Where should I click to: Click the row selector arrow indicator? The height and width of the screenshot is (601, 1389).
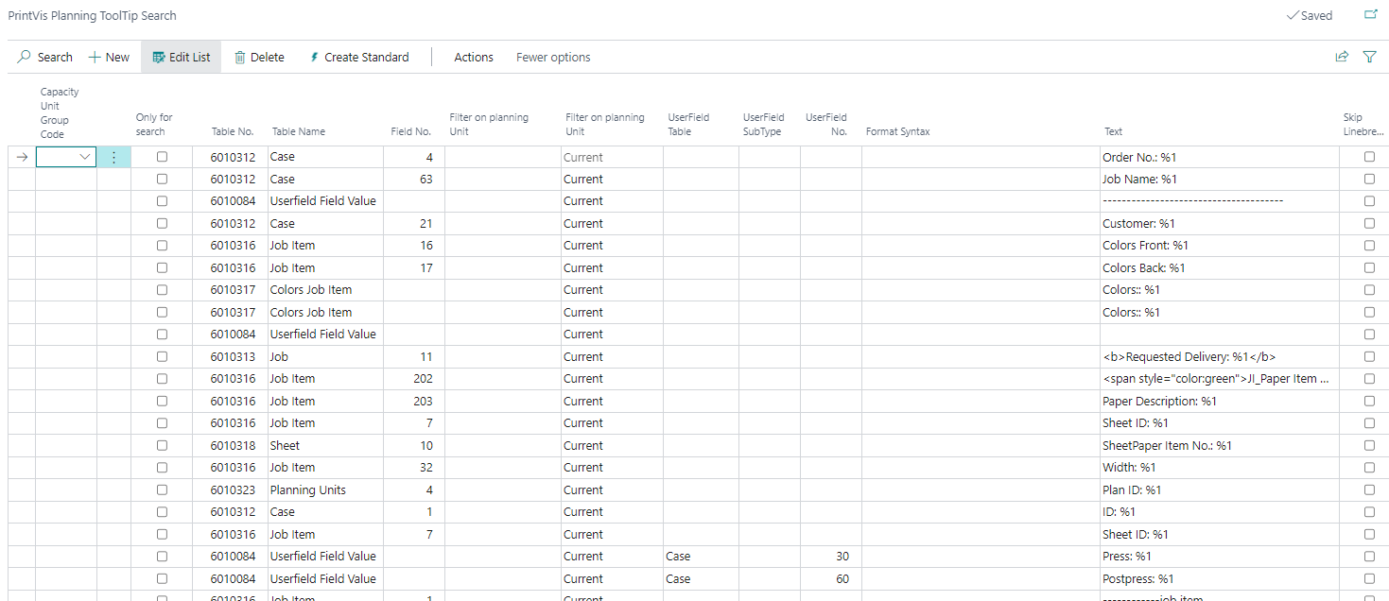click(22, 158)
